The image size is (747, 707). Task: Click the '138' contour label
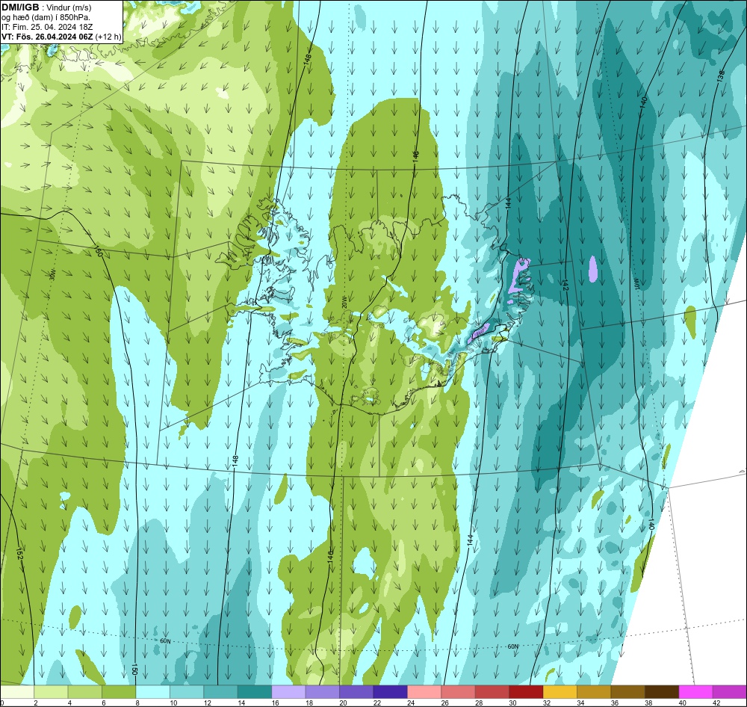(x=720, y=75)
